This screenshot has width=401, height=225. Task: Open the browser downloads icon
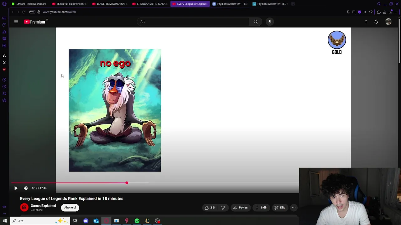pyautogui.click(x=390, y=12)
